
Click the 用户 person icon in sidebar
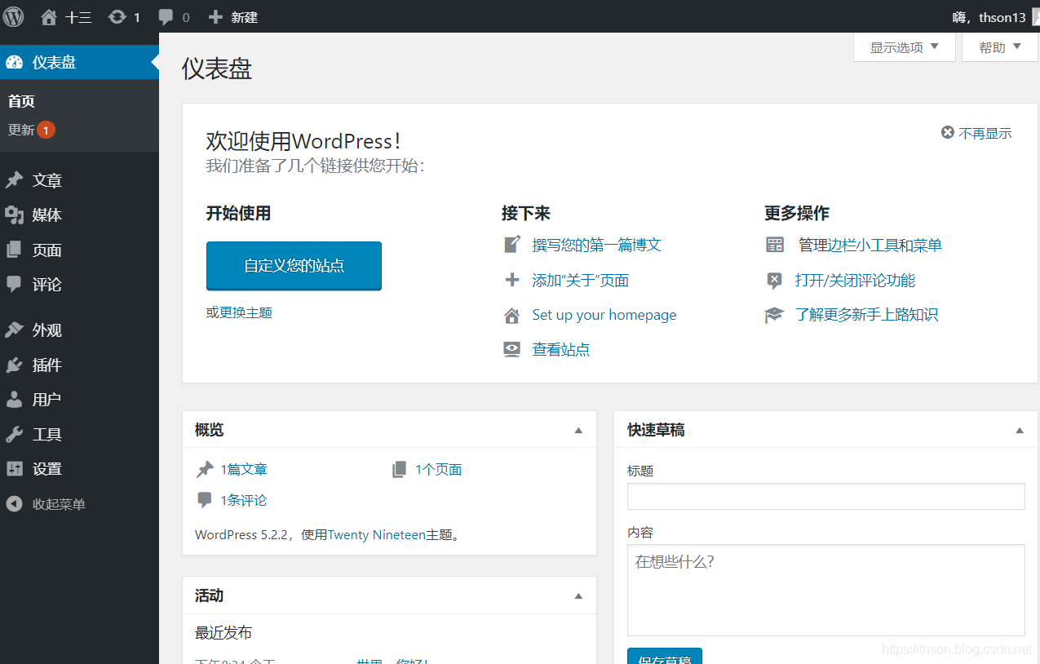pos(14,399)
